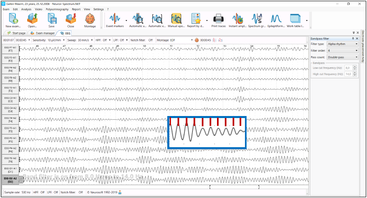
Task: Click the head montage icon beside EDF
Action: (197, 40)
